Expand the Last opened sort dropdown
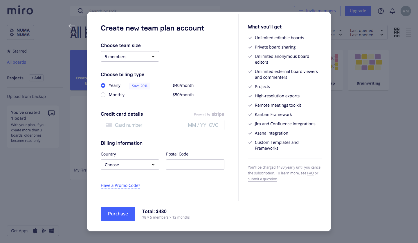This screenshot has height=243, width=418. (367, 33)
